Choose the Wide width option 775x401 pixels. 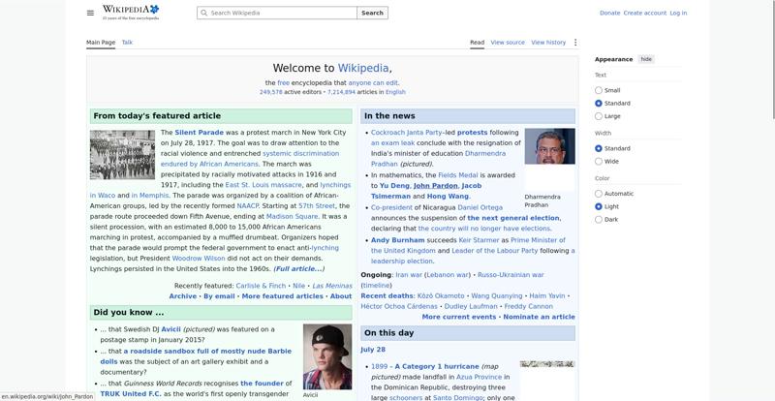(x=599, y=161)
